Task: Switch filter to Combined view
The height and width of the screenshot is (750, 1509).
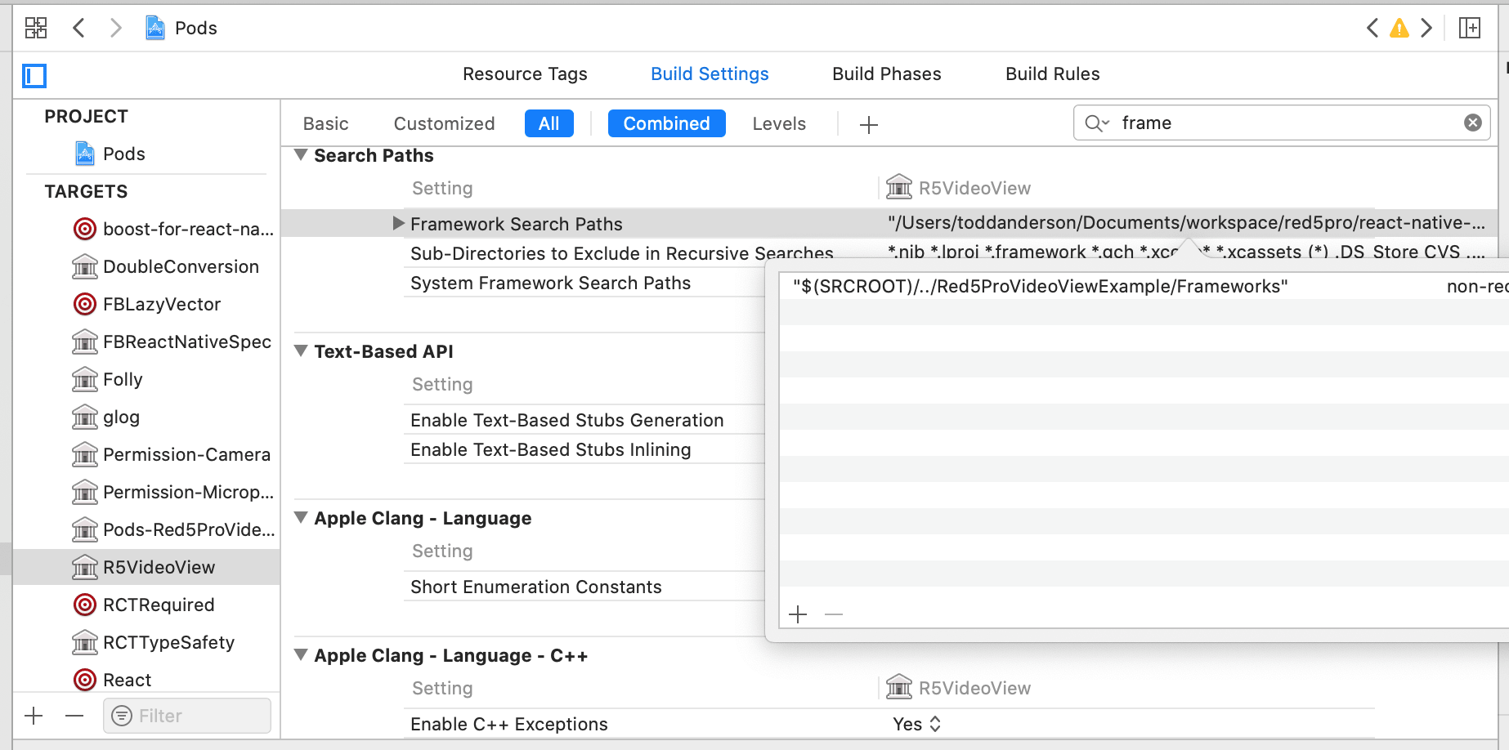Action: (665, 123)
